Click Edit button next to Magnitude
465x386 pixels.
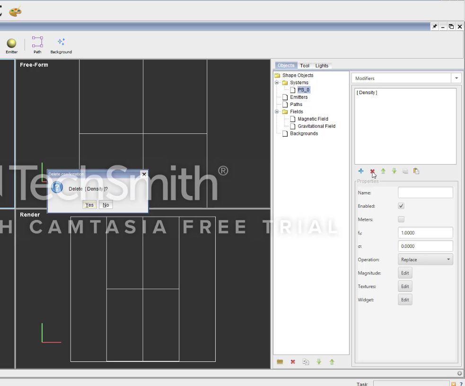coord(405,273)
